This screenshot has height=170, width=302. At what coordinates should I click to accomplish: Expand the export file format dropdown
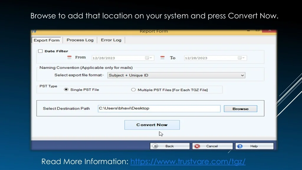pyautogui.click(x=242, y=75)
